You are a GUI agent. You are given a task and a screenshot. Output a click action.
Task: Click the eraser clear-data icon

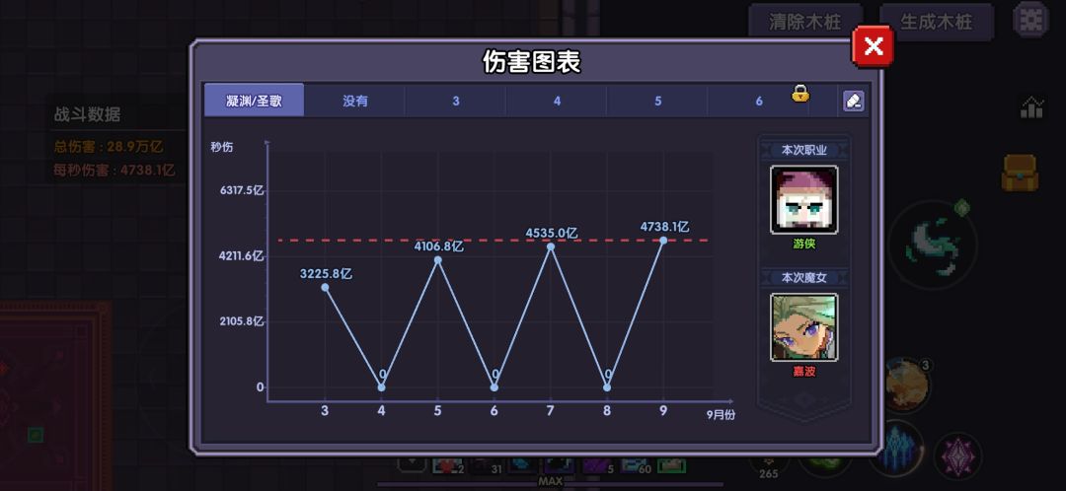(853, 101)
